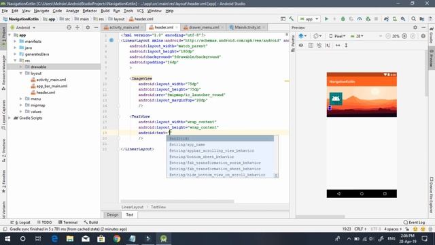Open the Event Log

[414, 223]
